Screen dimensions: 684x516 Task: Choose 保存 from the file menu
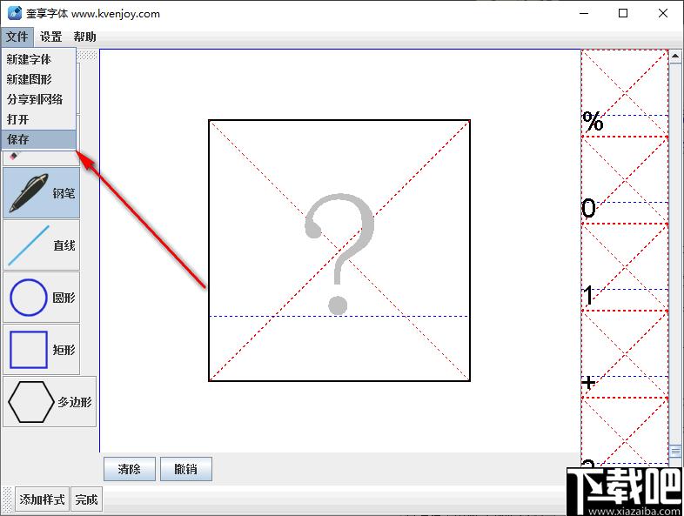coord(39,139)
